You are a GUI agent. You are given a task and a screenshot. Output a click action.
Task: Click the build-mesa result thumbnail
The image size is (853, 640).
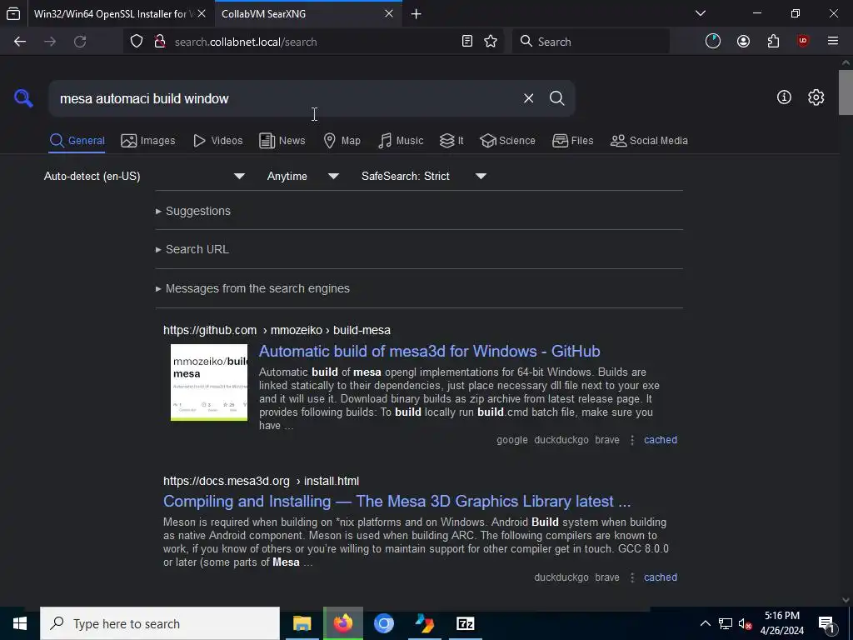209,382
